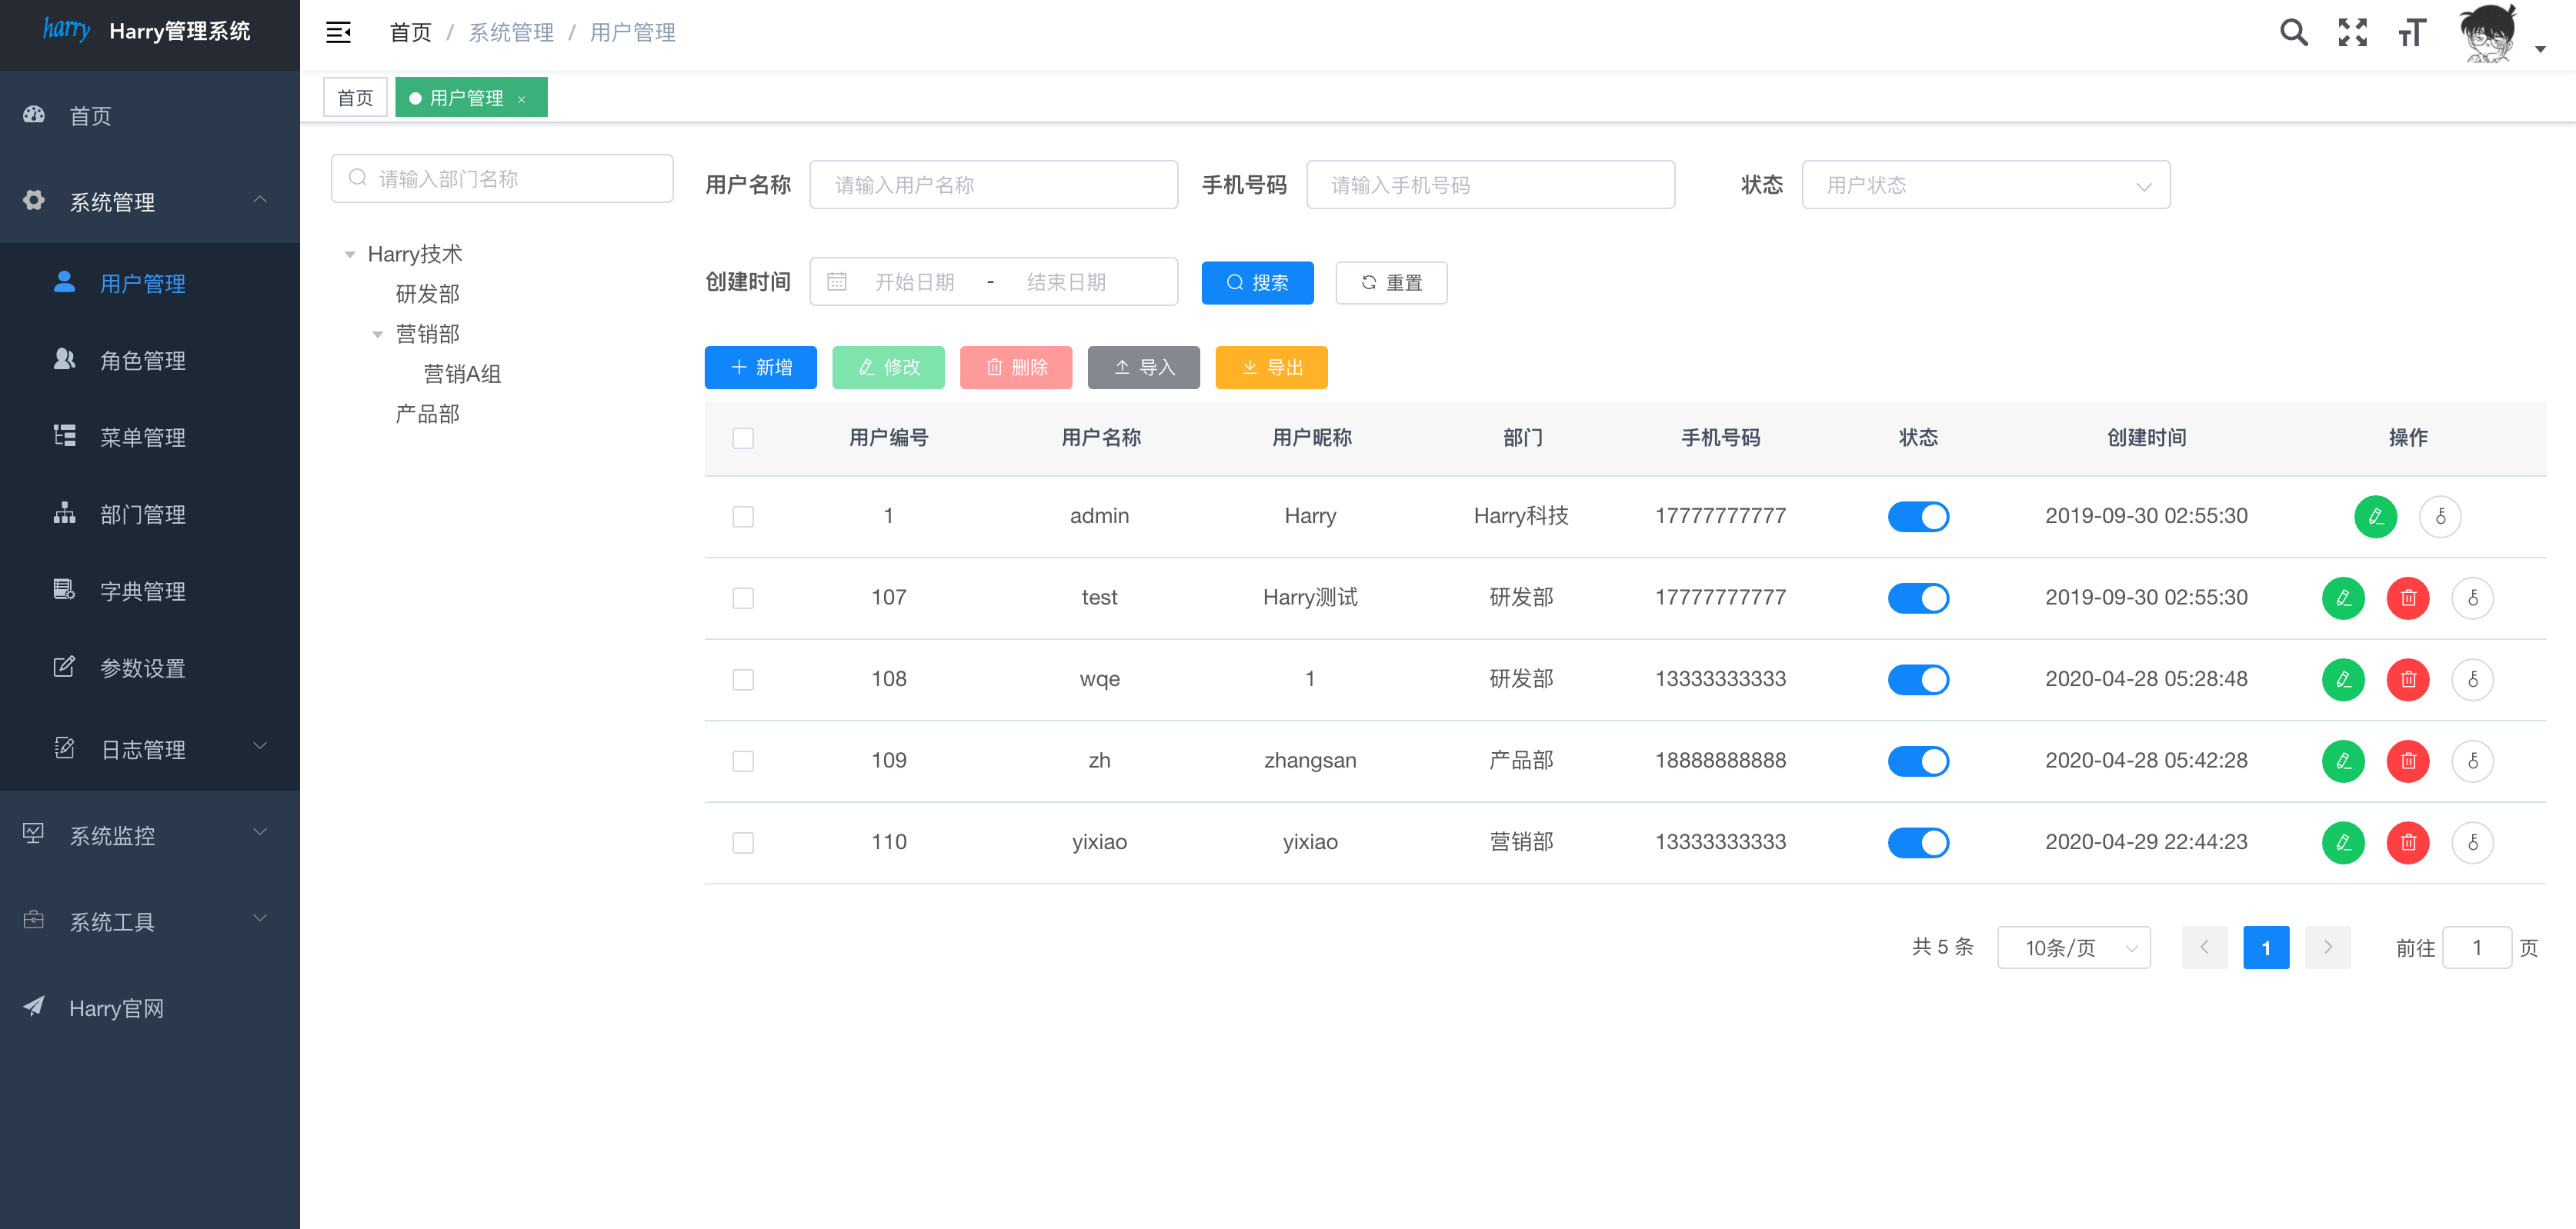Click the red delete icon for zh row
The height and width of the screenshot is (1229, 2576).
pyautogui.click(x=2407, y=761)
